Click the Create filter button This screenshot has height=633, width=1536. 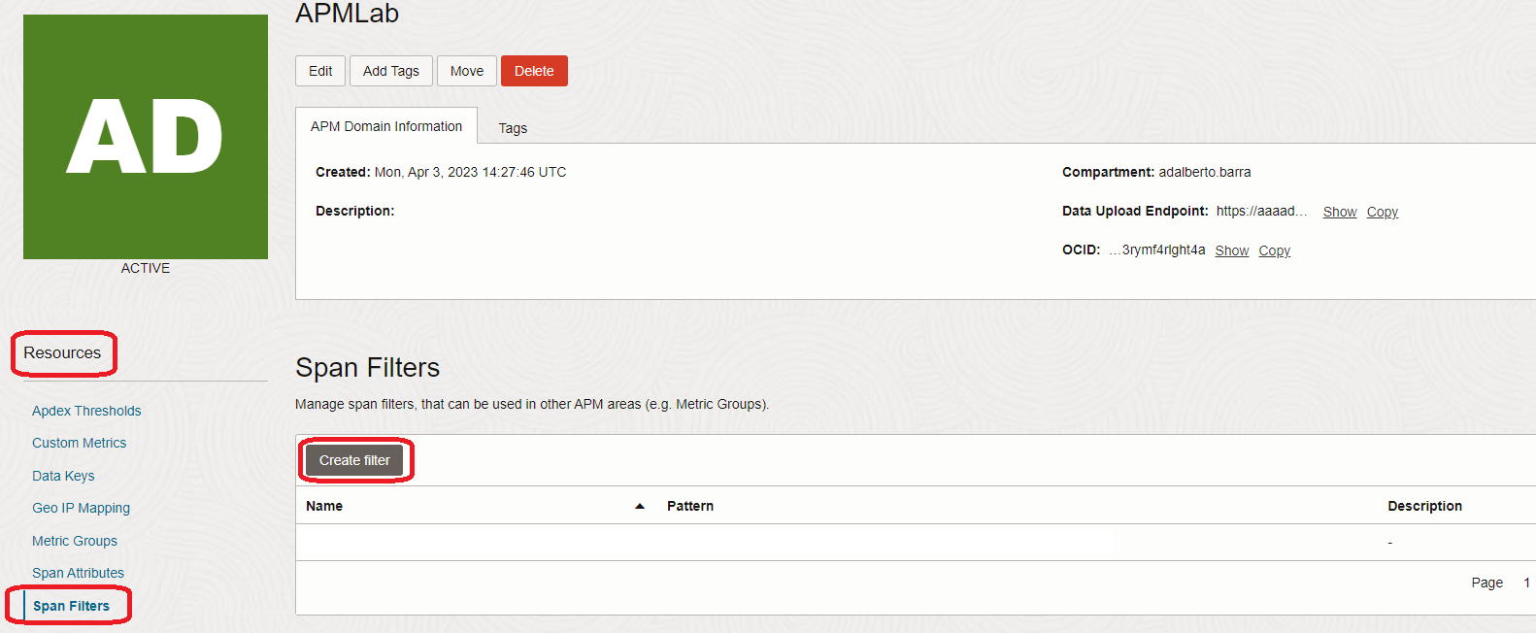tap(354, 460)
